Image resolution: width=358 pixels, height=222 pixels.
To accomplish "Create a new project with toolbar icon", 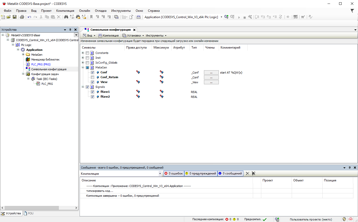I will (x=3, y=17).
